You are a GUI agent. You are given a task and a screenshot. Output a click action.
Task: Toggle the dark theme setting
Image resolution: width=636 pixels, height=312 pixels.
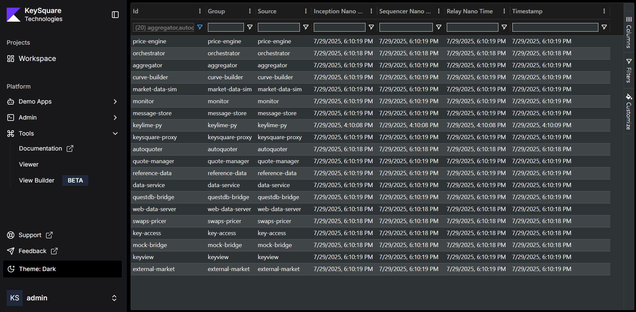point(37,269)
